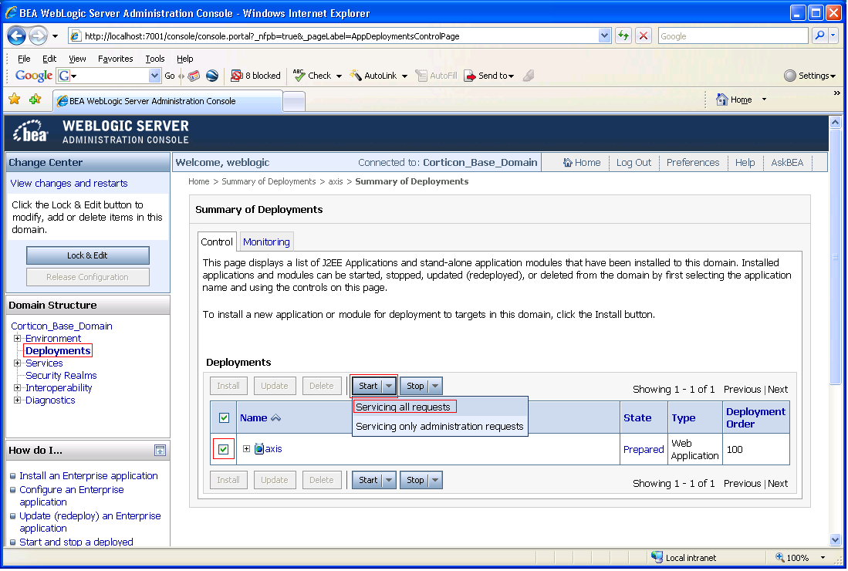Expand the axis deployment row
848x571 pixels.
(247, 449)
